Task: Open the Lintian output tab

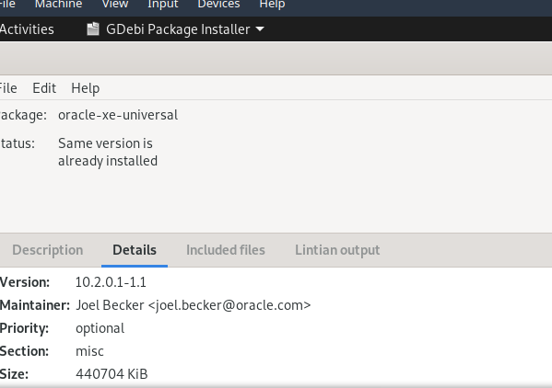Action: 337,250
